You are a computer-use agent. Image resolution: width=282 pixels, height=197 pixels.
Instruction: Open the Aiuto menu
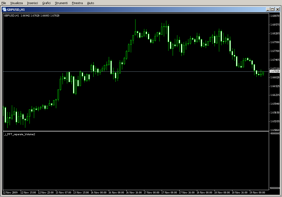pyautogui.click(x=90, y=3)
